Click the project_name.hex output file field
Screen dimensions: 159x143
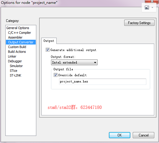coord(103,82)
